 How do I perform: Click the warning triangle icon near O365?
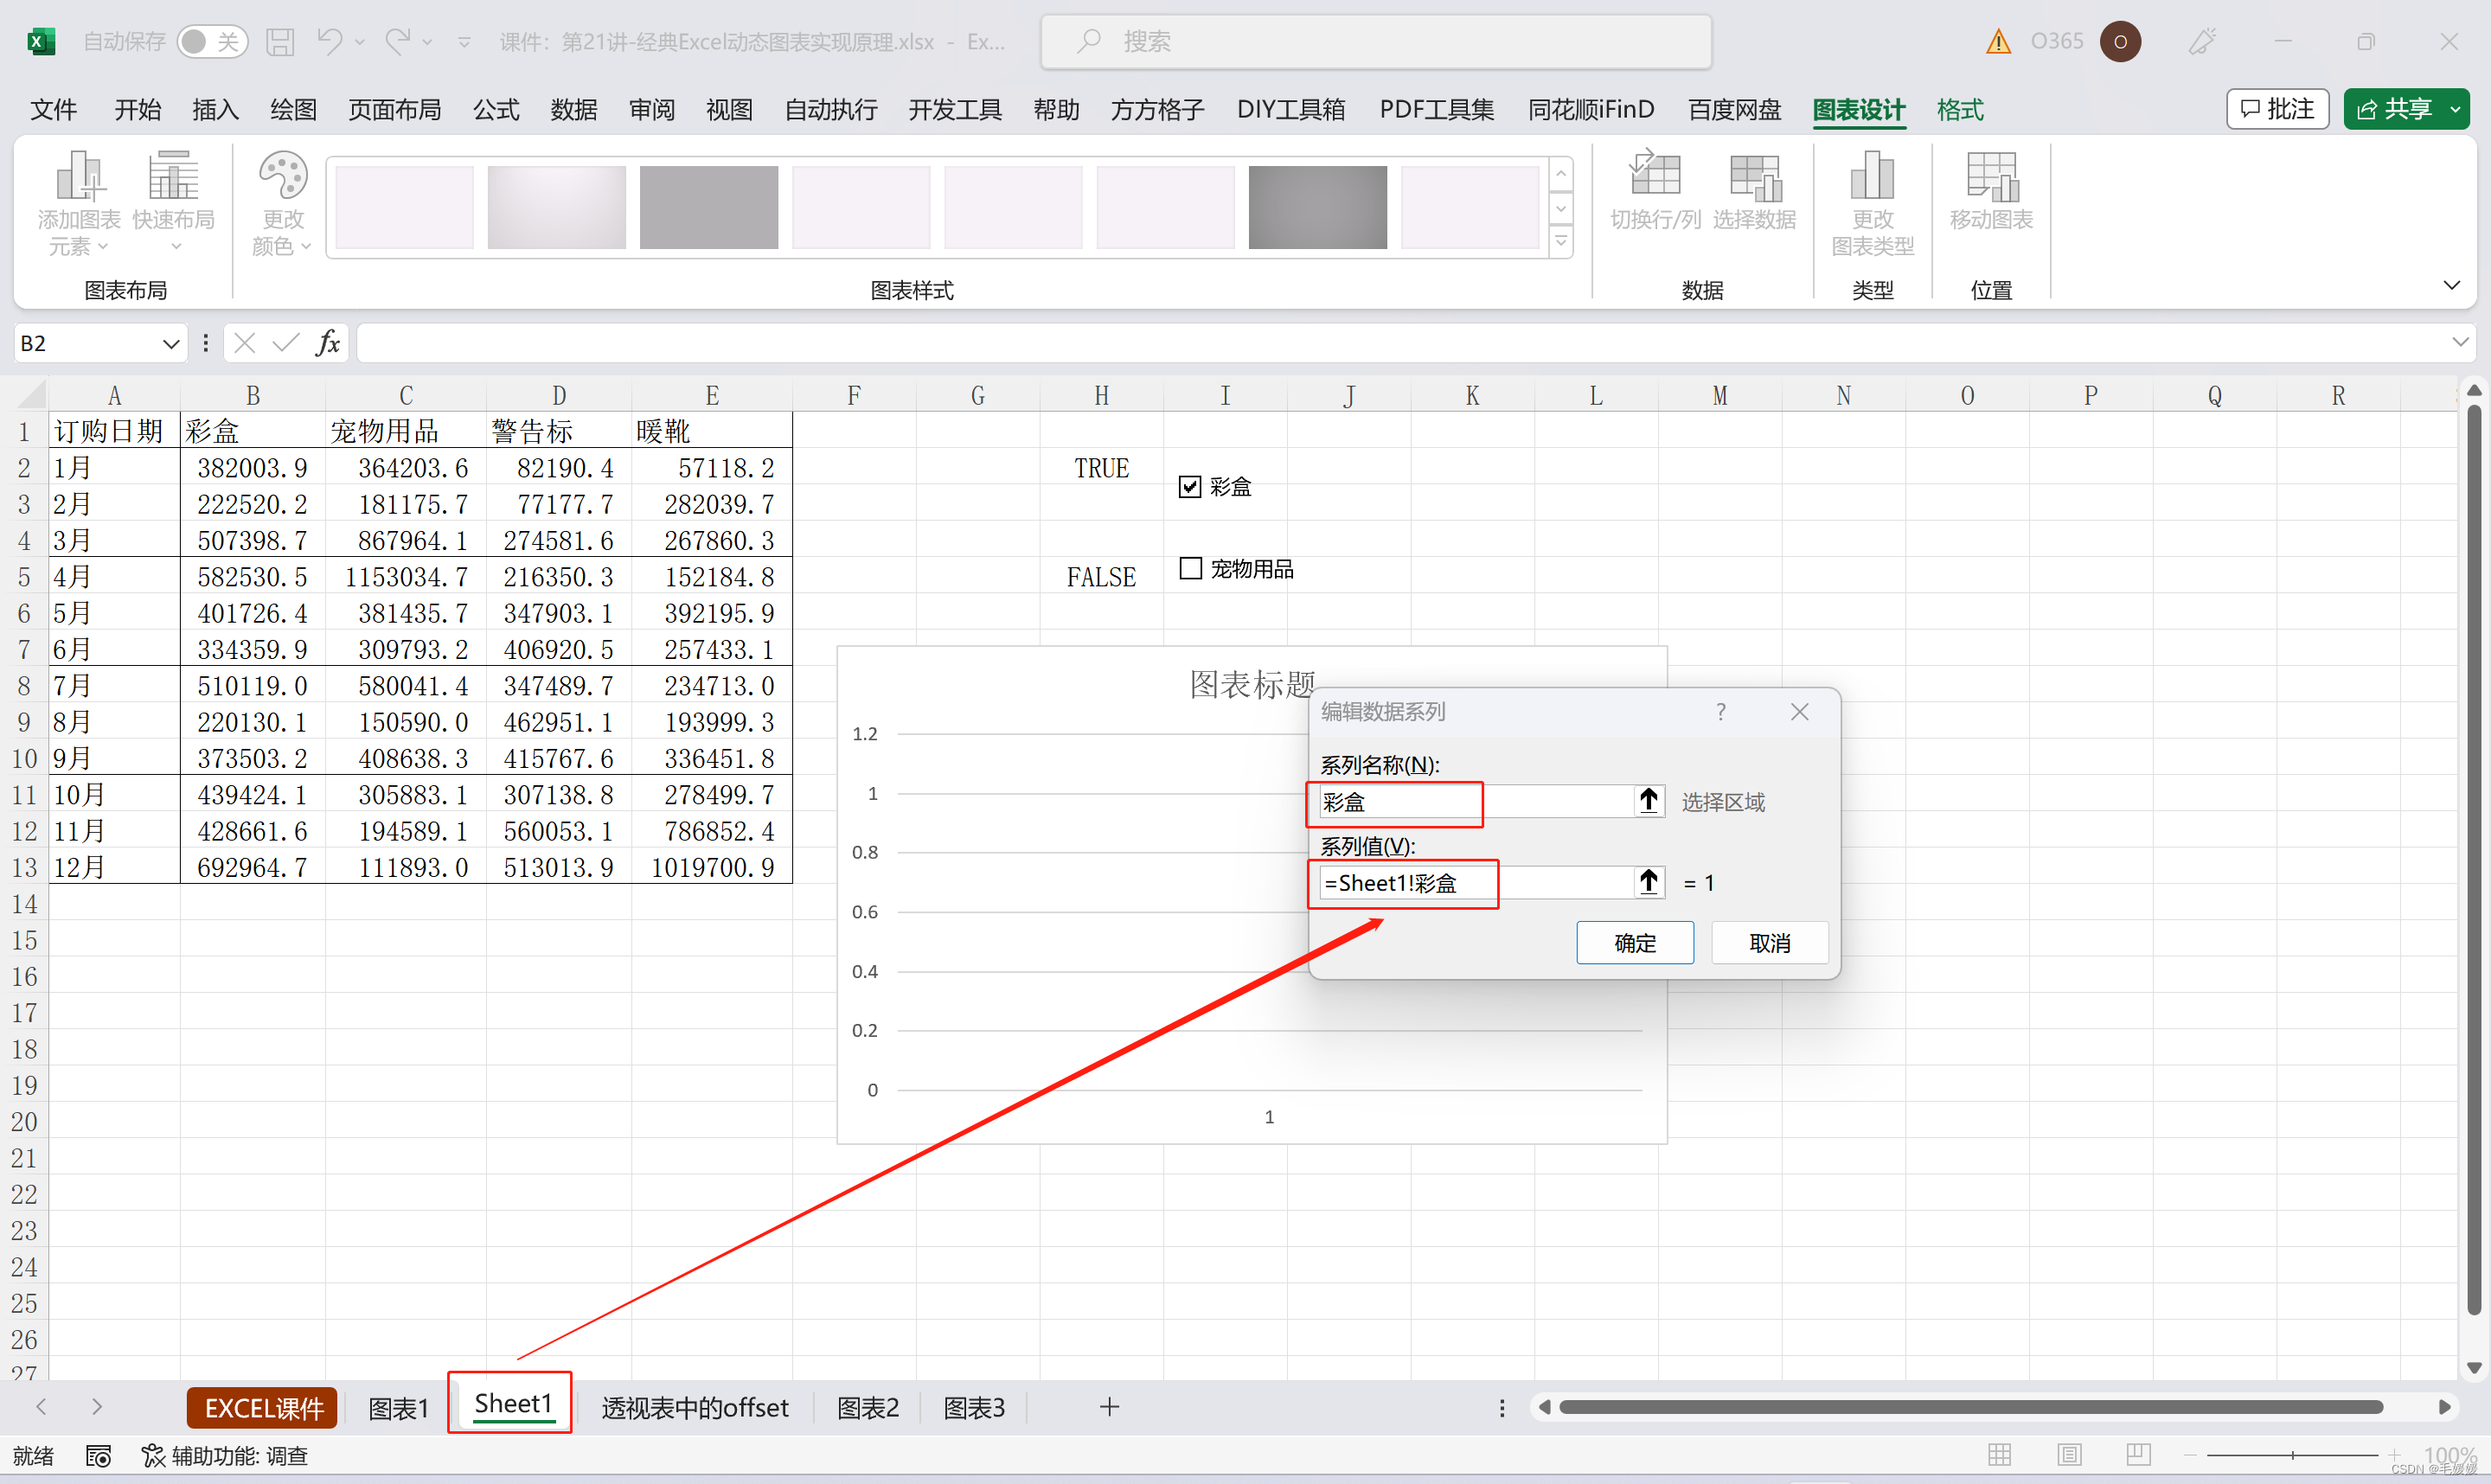tap(1998, 41)
